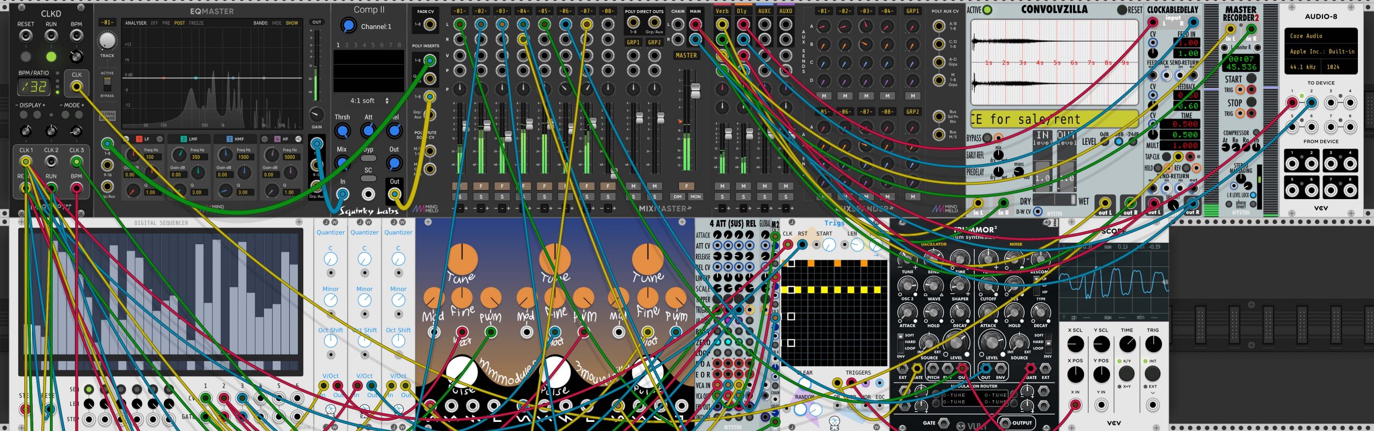The image size is (1374, 431).
Task: Open the 44.1 kHz sample rate selector
Action: point(1303,67)
